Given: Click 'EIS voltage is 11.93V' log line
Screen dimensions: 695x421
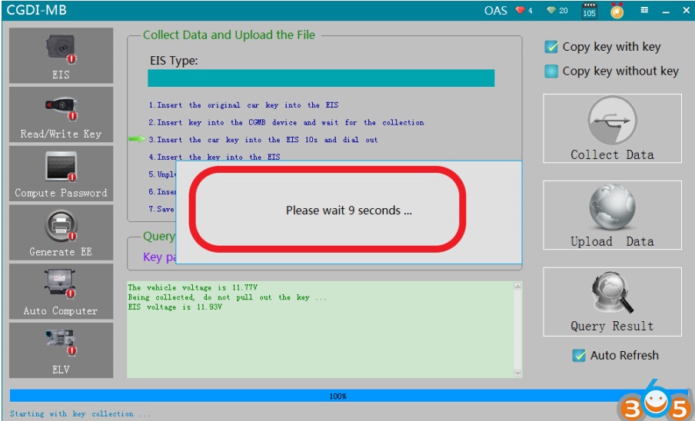Looking at the screenshot, I should pos(175,307).
